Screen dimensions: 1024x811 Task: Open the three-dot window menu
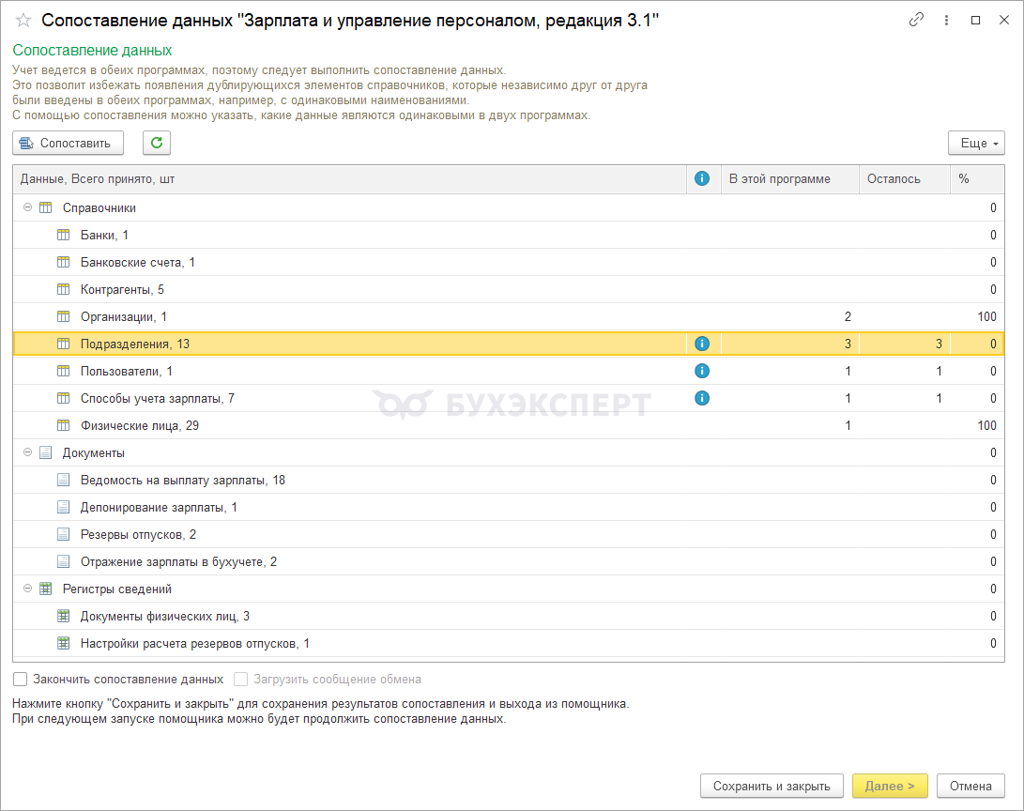pyautogui.click(x=946, y=21)
